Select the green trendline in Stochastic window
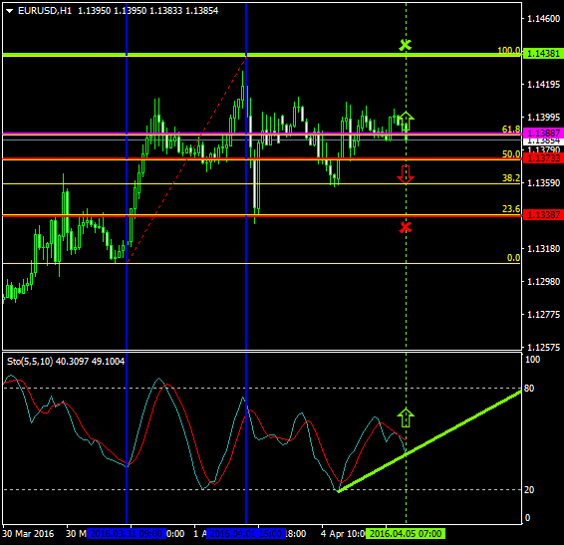Viewport: 564px width, 545px height. pos(429,441)
